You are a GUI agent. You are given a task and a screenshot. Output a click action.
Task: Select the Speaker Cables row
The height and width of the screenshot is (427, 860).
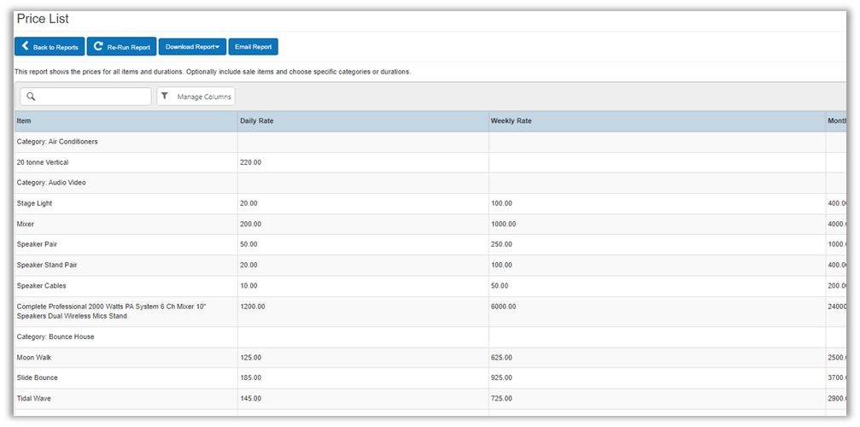(x=41, y=285)
